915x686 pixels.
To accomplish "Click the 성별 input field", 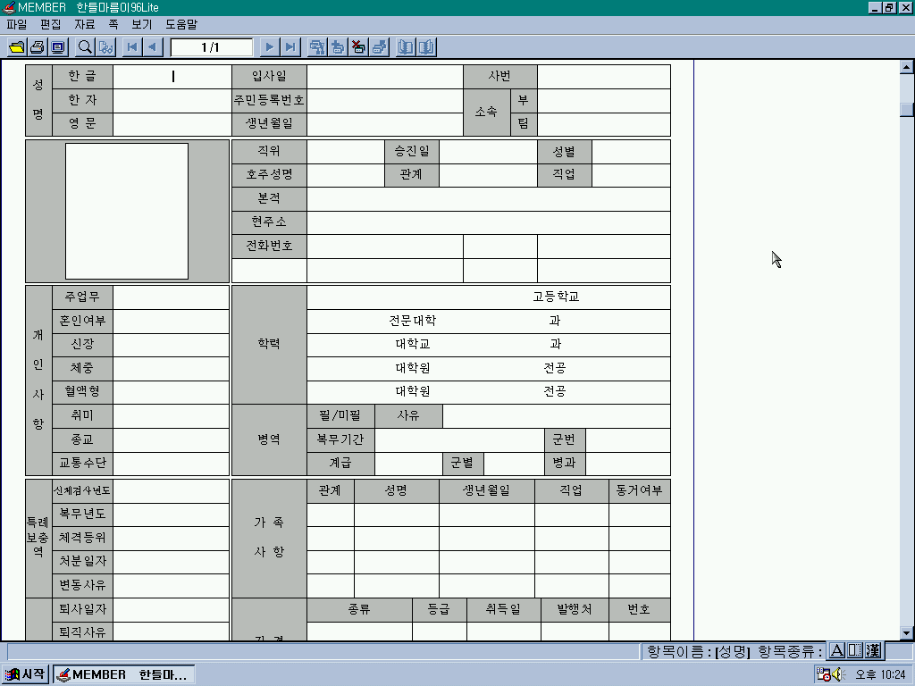I will [x=631, y=152].
